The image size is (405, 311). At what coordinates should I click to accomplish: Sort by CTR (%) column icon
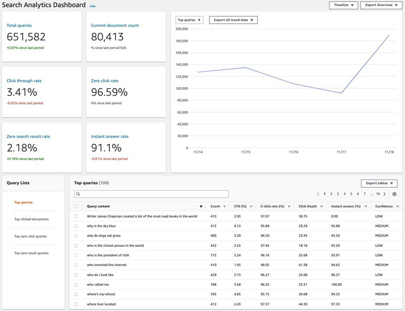point(251,207)
